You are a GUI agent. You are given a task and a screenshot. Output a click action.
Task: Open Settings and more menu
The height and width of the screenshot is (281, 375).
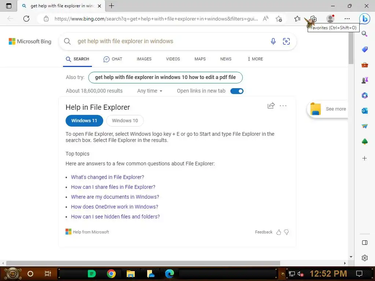tap(347, 19)
